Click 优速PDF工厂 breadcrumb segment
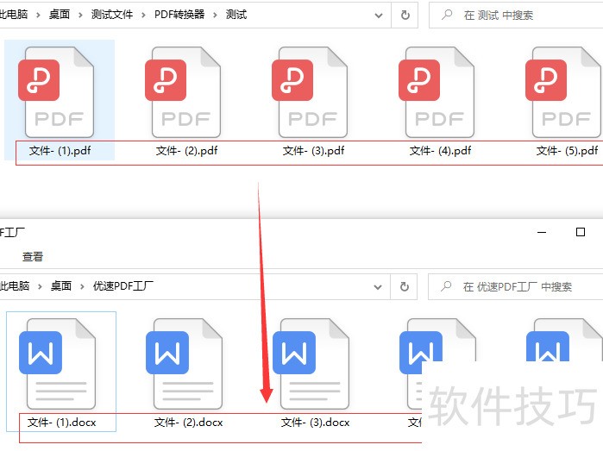Image resolution: width=603 pixels, height=451 pixels. click(123, 286)
